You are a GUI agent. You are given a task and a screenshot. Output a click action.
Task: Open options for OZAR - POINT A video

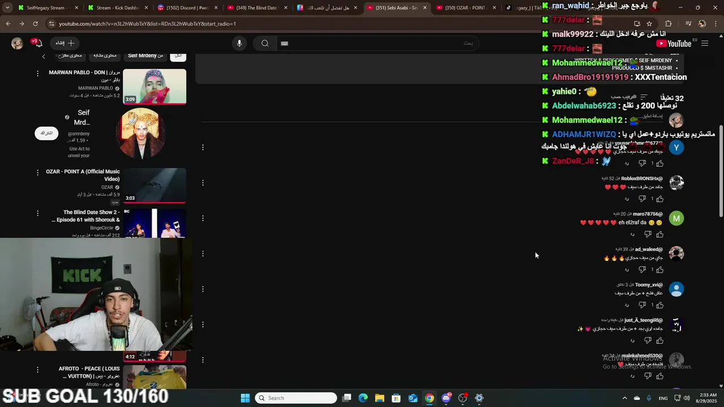point(38,172)
